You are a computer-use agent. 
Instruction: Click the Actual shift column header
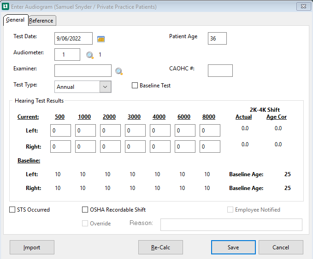click(x=244, y=117)
